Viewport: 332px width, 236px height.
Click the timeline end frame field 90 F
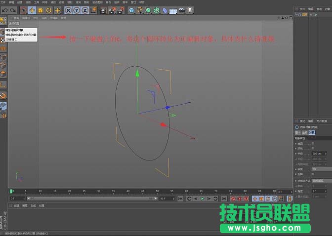166,198
